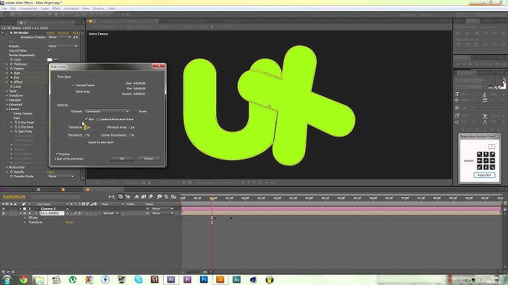The image size is (508, 285).
Task: Click the Graph Editor icon in timeline
Action: pyautogui.click(x=173, y=197)
